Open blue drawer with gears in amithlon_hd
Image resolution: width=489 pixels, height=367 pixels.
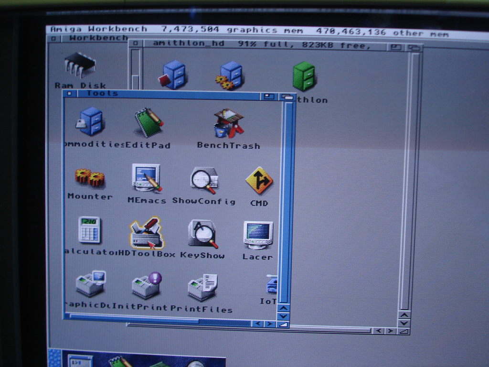point(230,76)
